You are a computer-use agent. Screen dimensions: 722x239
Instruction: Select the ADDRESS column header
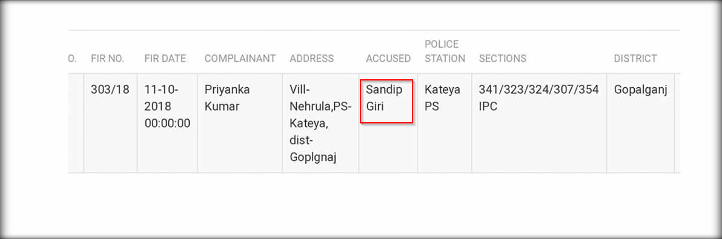click(311, 58)
